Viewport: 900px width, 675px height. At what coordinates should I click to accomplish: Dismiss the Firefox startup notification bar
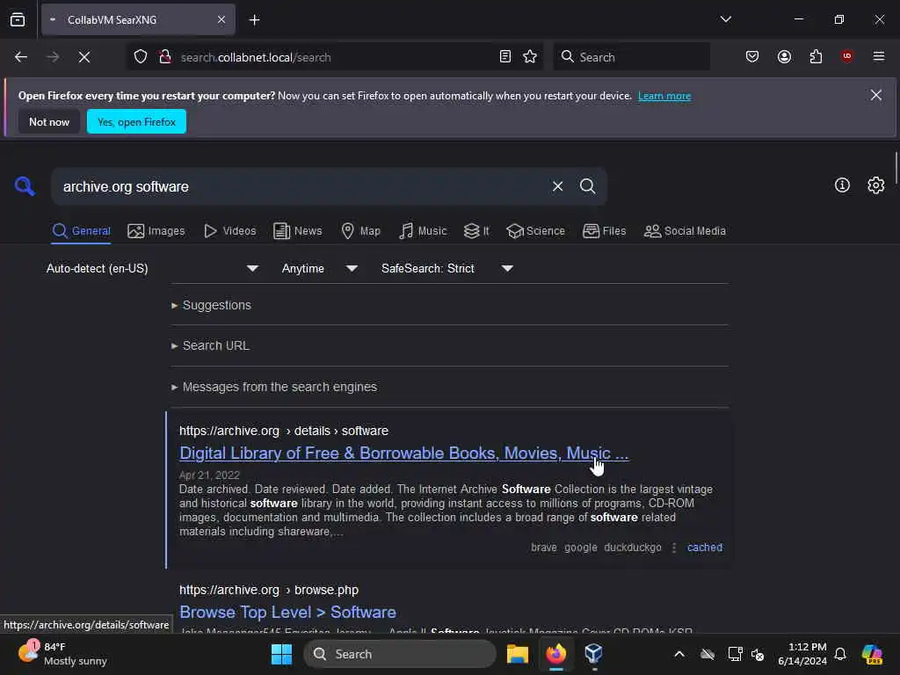[x=875, y=95]
